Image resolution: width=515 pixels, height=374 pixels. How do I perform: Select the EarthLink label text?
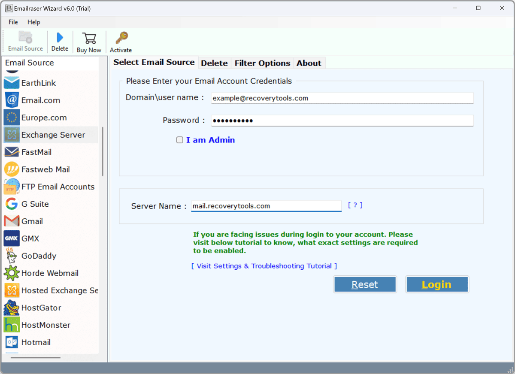pos(39,83)
